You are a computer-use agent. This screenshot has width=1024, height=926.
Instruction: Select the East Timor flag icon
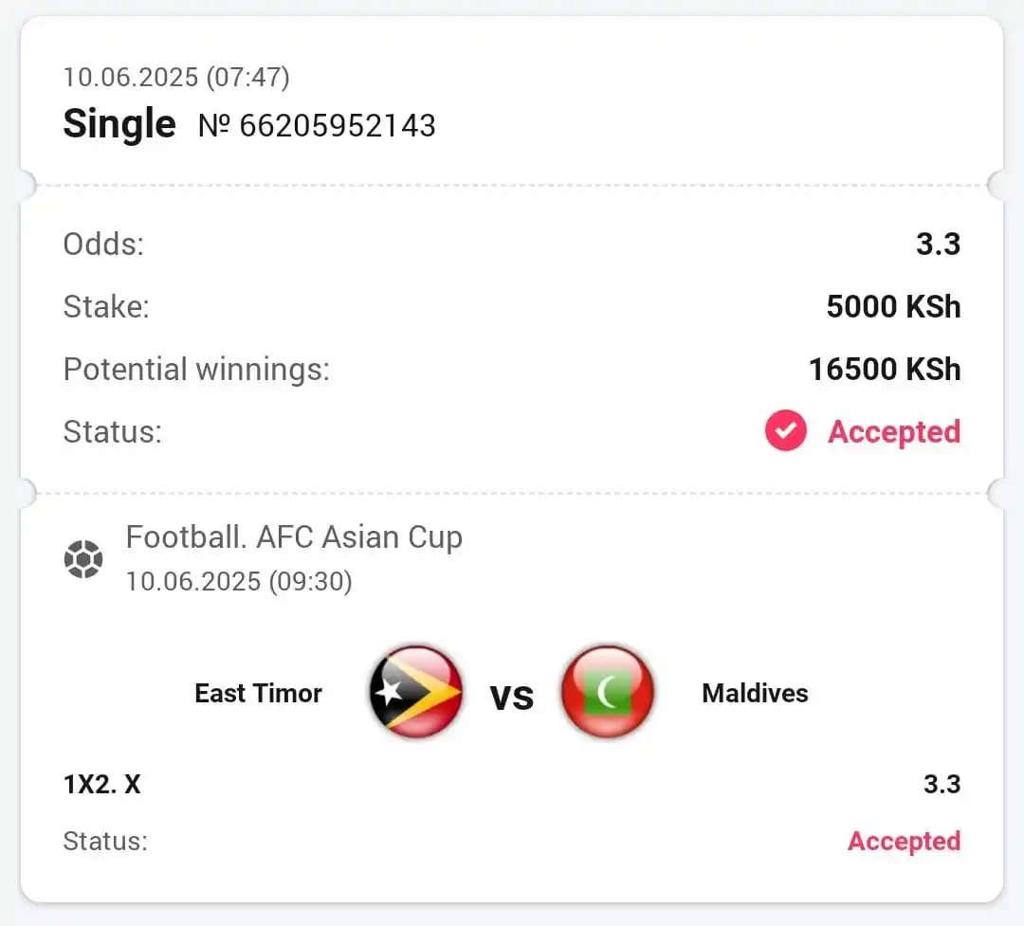[415, 693]
